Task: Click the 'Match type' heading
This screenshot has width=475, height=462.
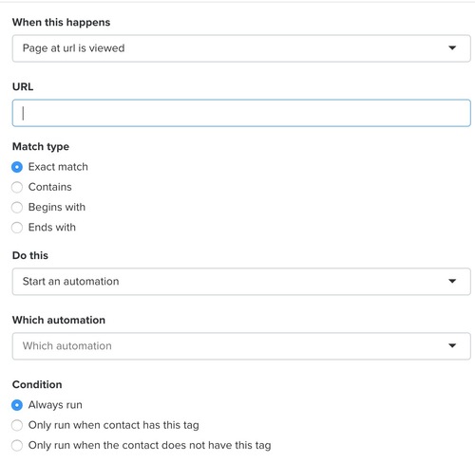Action: point(41,147)
